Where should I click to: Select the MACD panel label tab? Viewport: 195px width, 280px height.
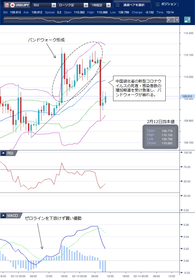[12, 216]
